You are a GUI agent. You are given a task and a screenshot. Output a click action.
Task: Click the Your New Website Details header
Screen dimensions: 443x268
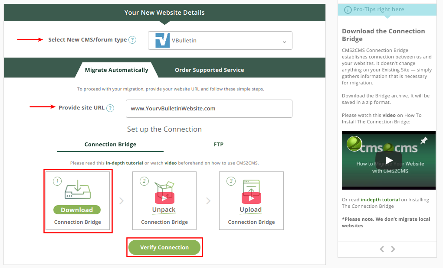(x=164, y=13)
